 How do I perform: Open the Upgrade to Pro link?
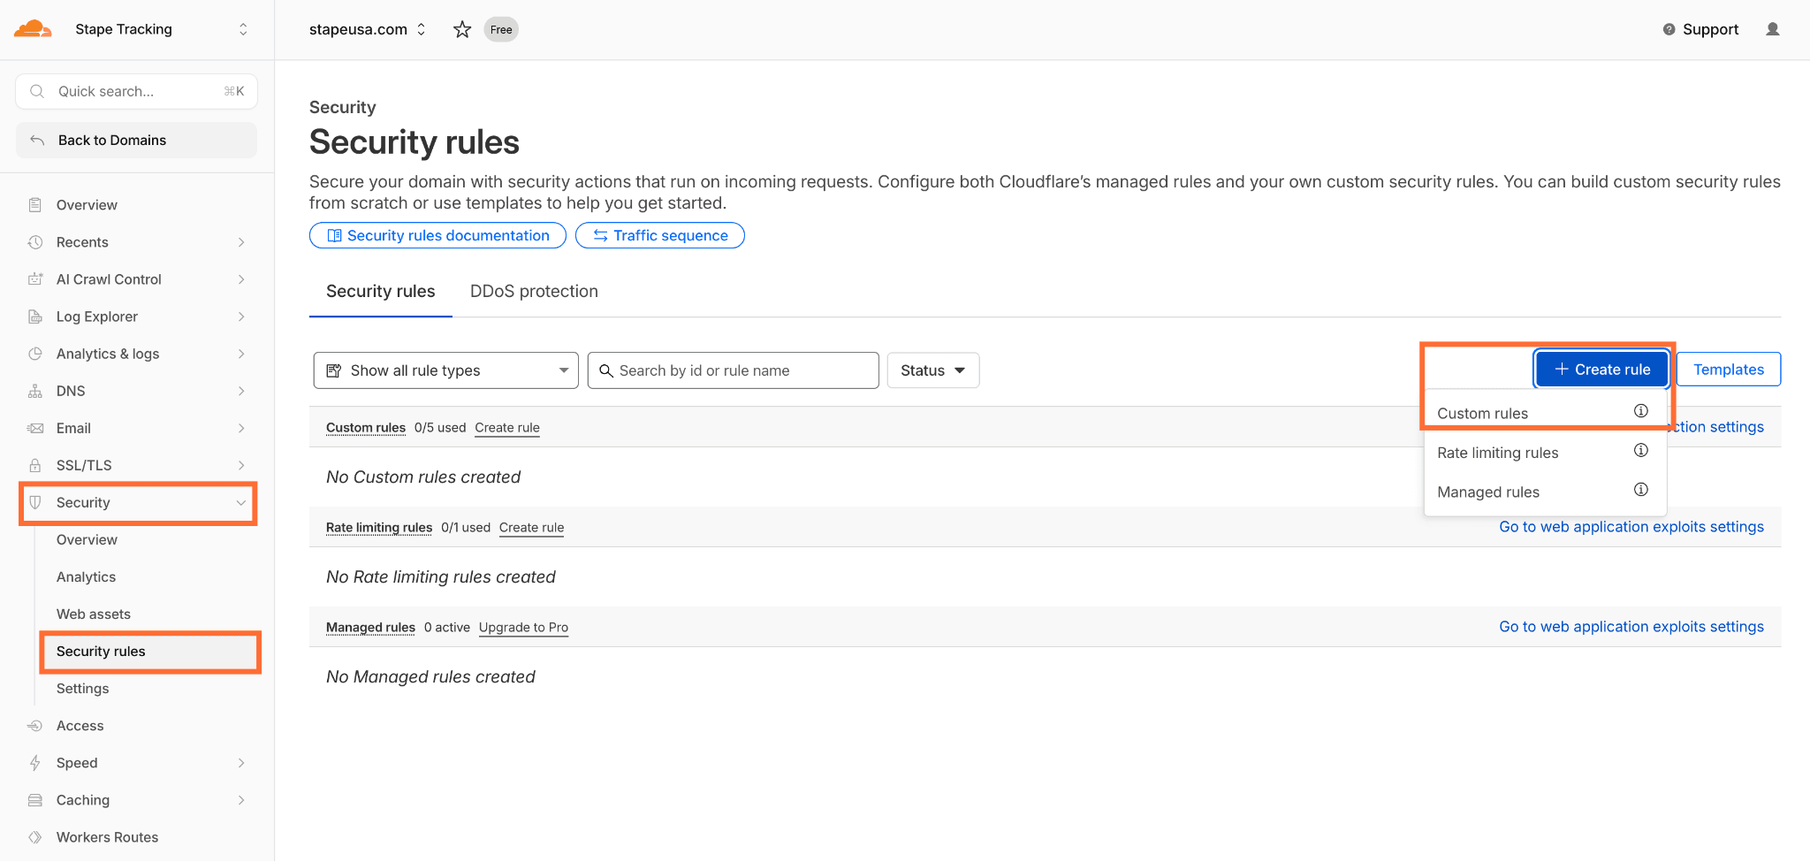click(523, 628)
